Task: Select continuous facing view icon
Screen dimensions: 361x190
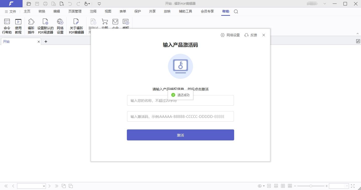Action: [290, 186]
